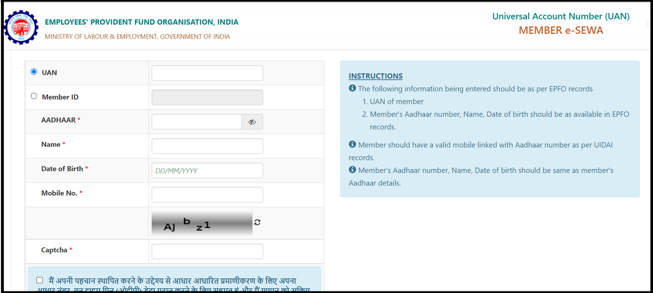Select the Member ID radio button
Screen dimensions: 653x293
(x=34, y=96)
